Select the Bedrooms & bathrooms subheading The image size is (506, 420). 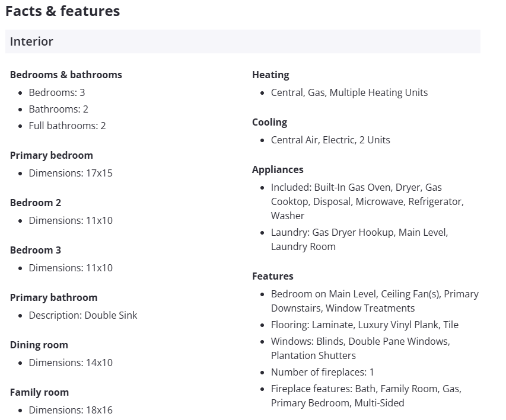(66, 75)
